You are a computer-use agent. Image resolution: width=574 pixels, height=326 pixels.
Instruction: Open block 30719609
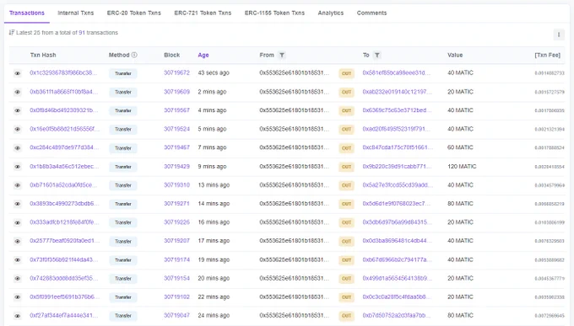coord(176,92)
